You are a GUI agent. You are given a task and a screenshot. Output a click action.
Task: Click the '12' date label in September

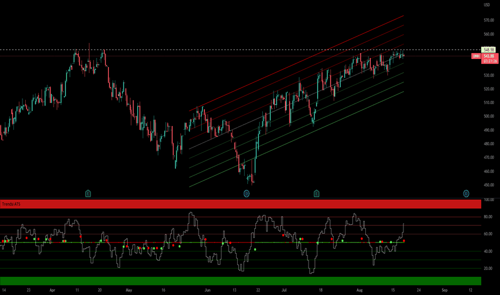tap(470, 290)
